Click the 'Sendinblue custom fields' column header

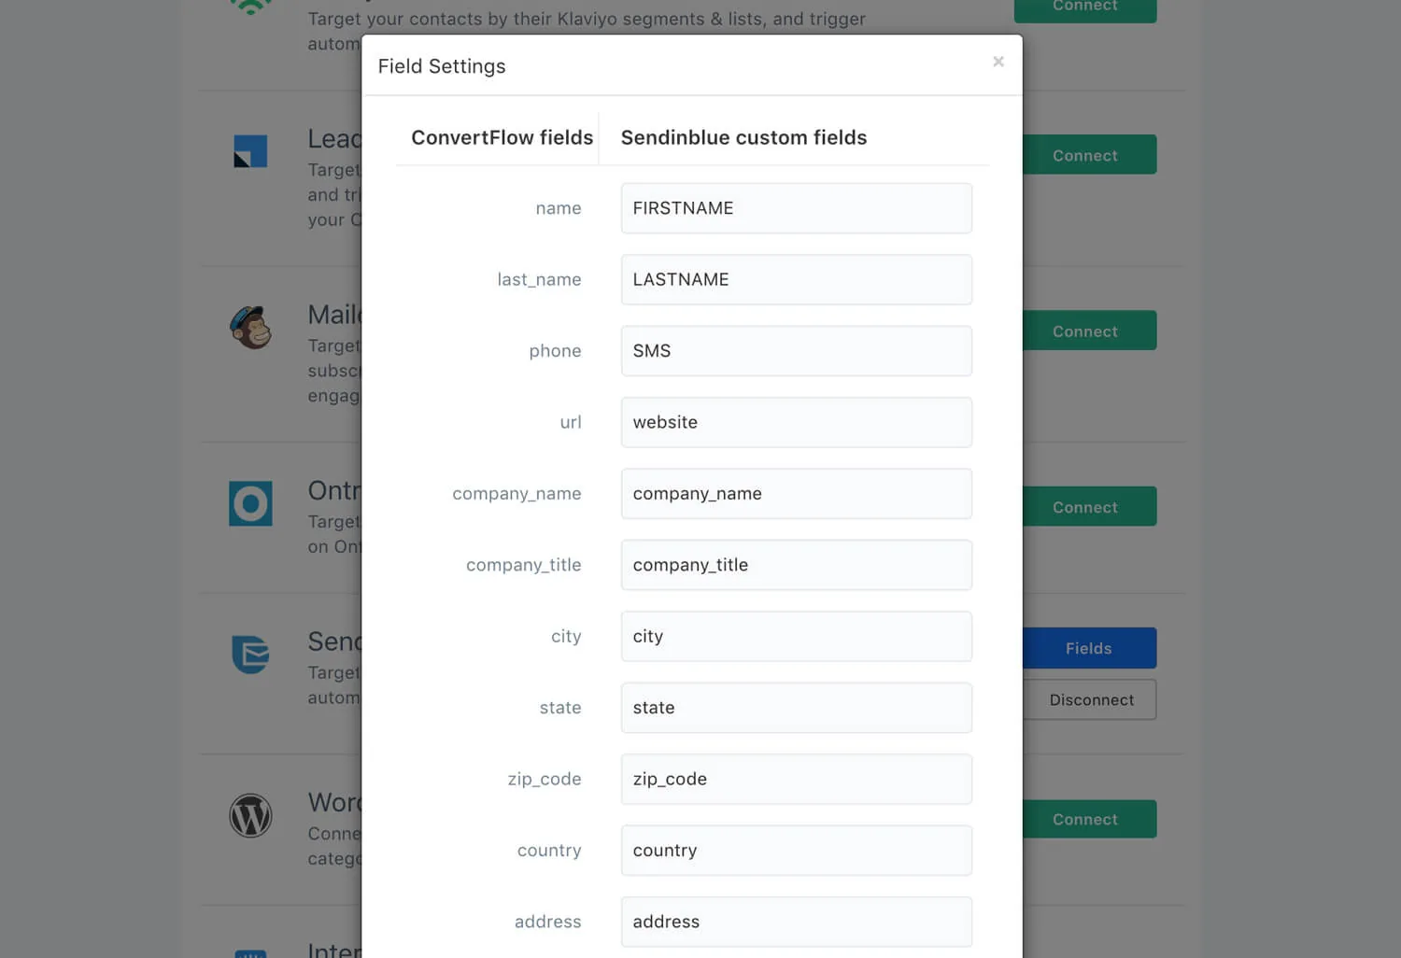pyautogui.click(x=743, y=137)
